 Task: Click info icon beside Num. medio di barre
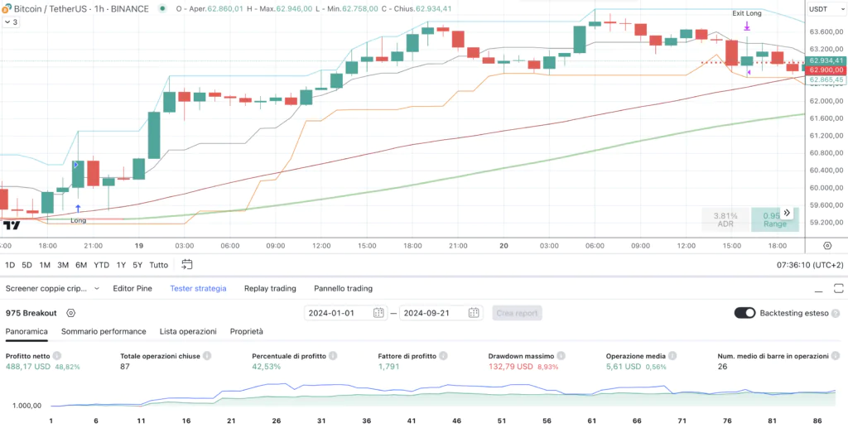836,356
